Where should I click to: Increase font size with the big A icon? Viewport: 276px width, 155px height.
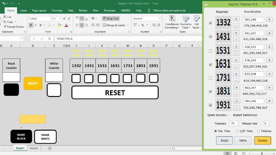point(64,18)
